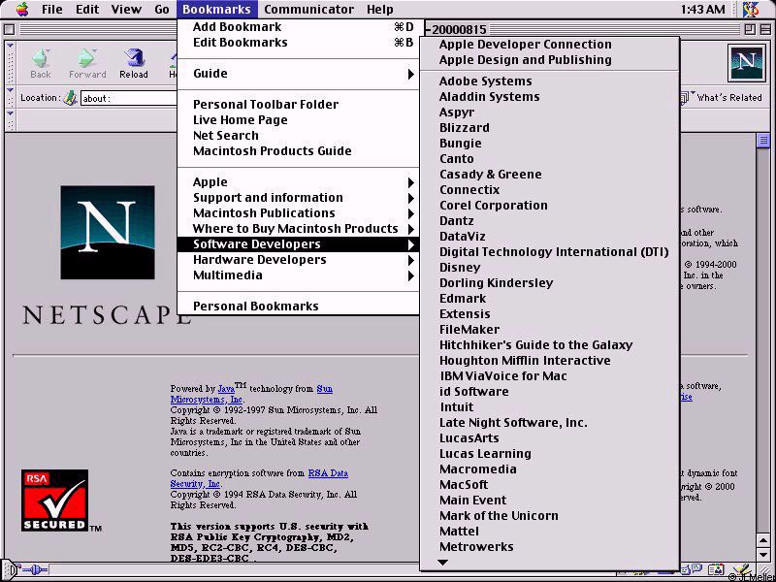The image size is (776, 582).
Task: Click the Back toolbar button
Action: 41,64
